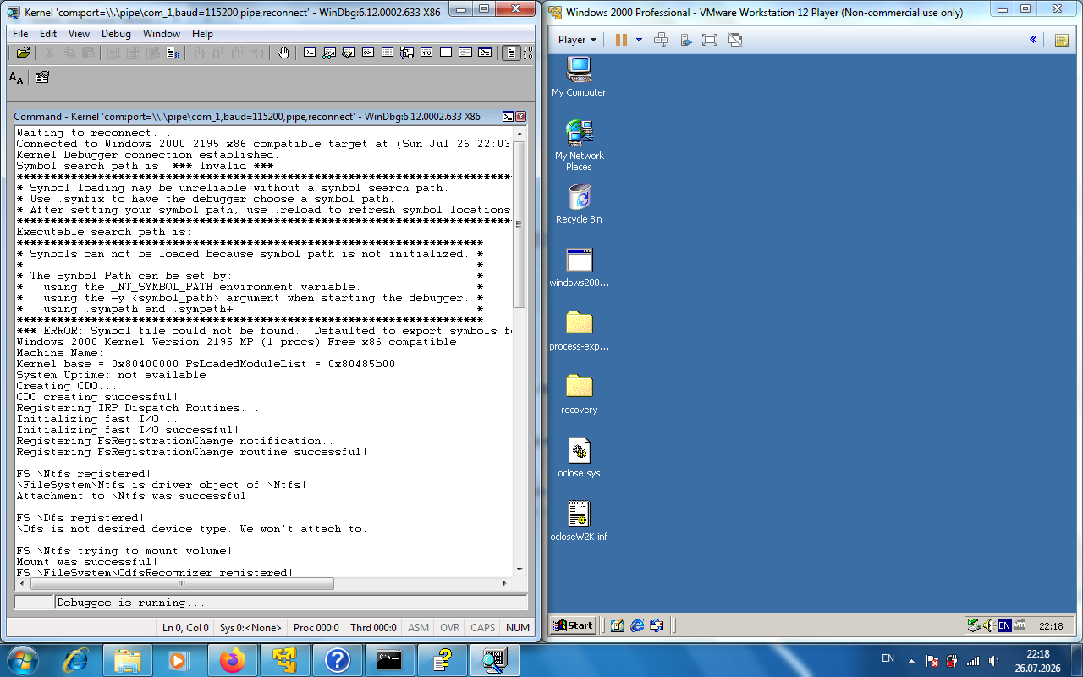
Task: Send Ctrl+Alt+Del to the virtual machine
Action: 662,40
